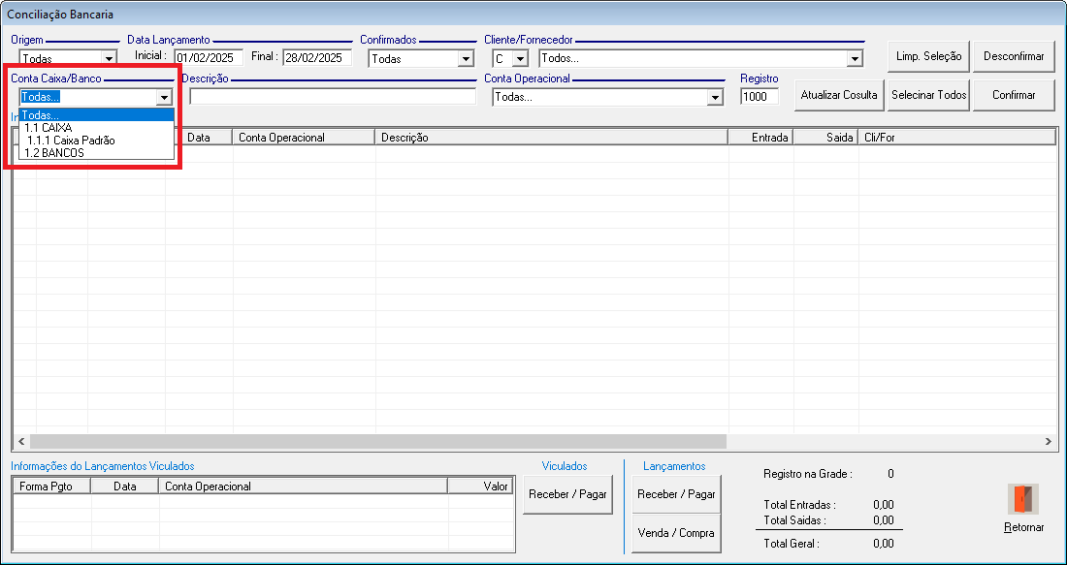1067x565 pixels.
Task: Select 1.1 CAIXA from list
Action: click(x=48, y=128)
